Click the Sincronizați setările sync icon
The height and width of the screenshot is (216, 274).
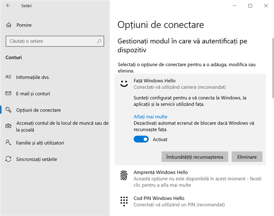8,159
